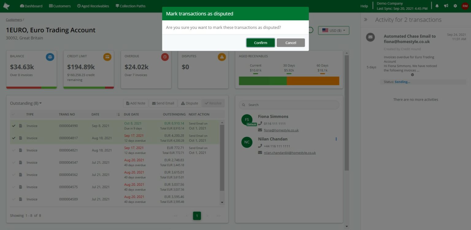Check the checkbox for invoice 0000004821
This screenshot has width=471, height=230.
[x=13, y=150]
